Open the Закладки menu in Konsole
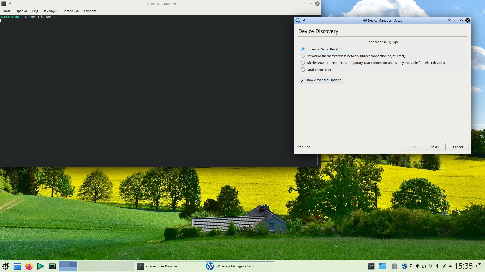The width and height of the screenshot is (485, 272). click(50, 11)
